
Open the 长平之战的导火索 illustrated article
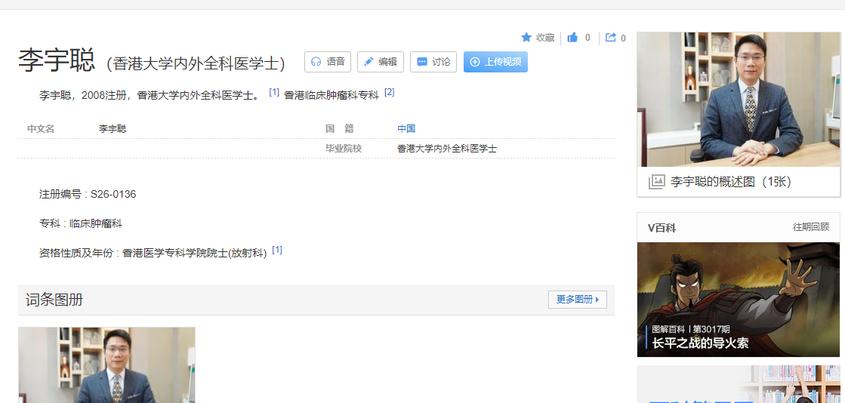738,300
